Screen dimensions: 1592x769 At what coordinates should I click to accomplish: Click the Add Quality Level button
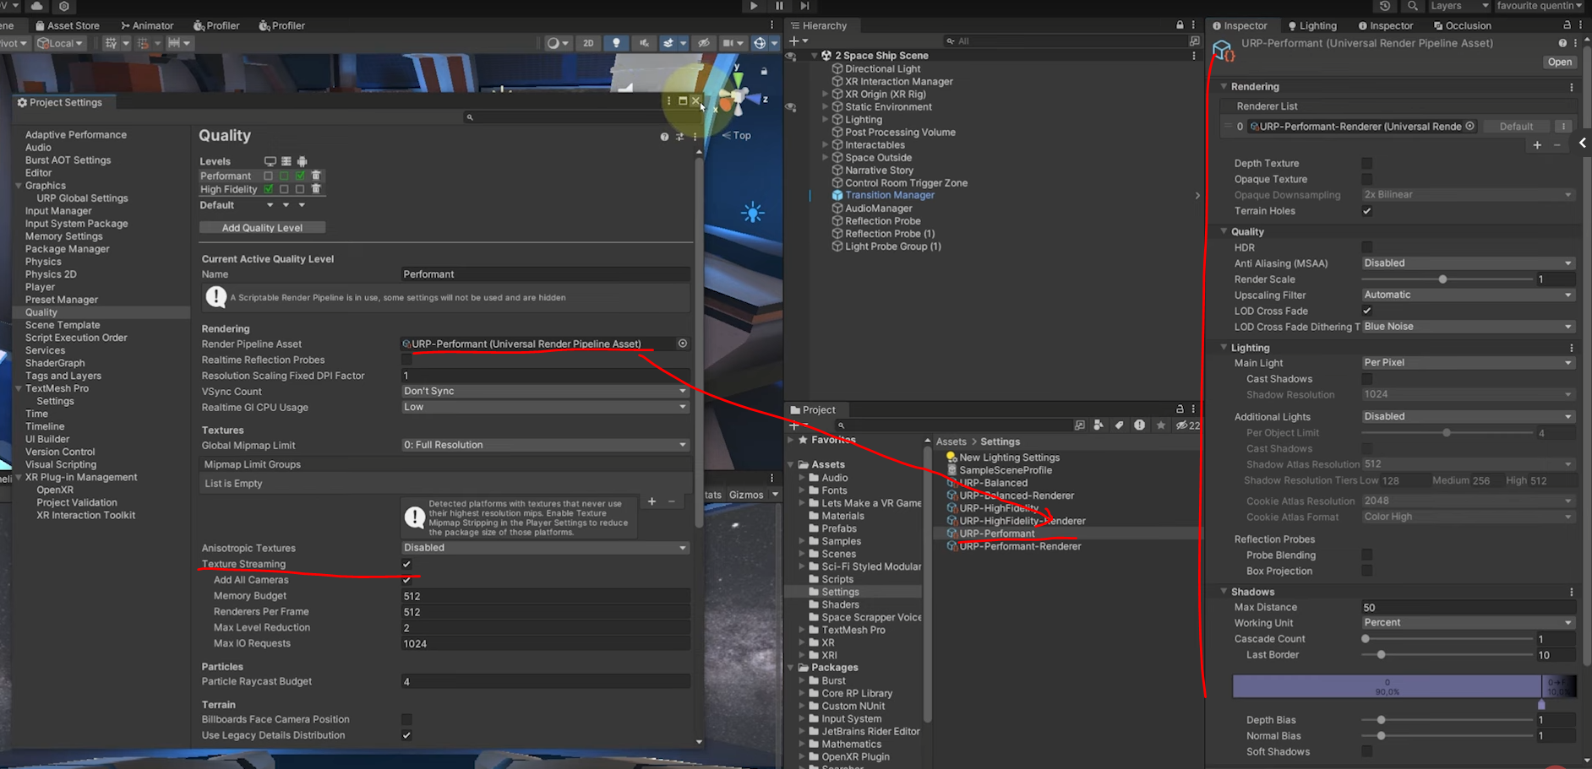click(262, 228)
